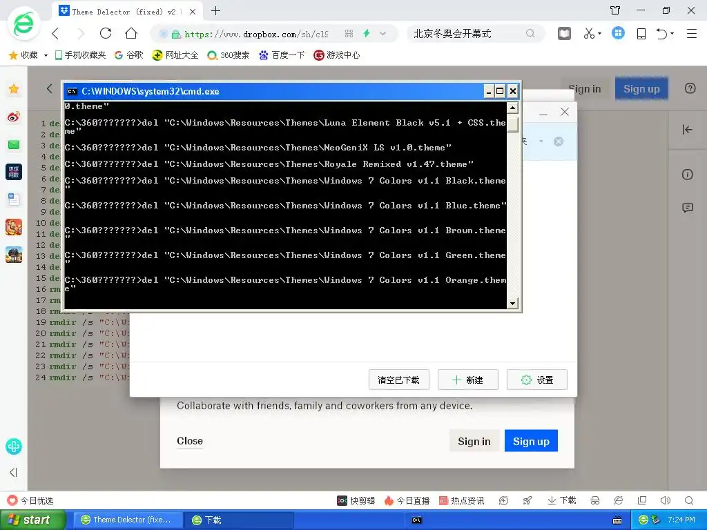Open the 百度一下 bookmark
707x530 pixels.
282,55
